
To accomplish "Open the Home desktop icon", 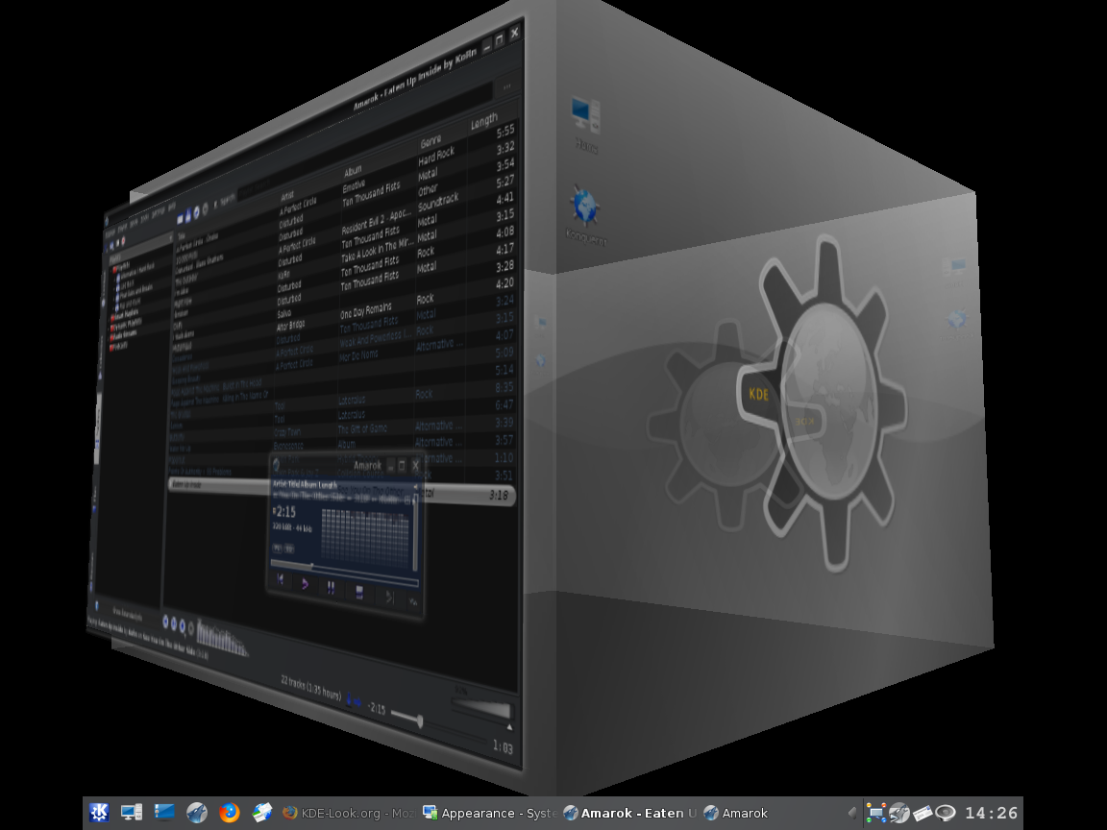I will point(585,126).
